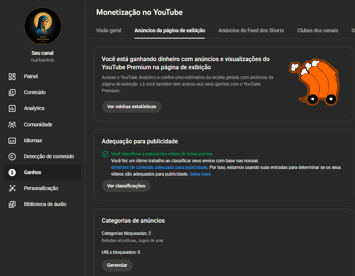Click 'Bebidas alcoólicas, Jogos de azar' text
Screen dimensions: 355x276
(132, 240)
